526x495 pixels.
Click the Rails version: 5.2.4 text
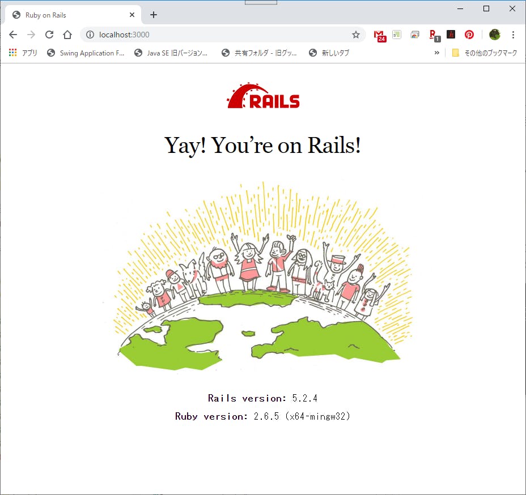262,398
